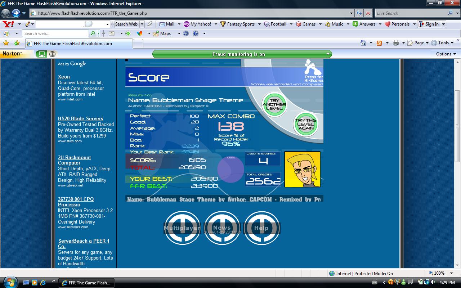Click the Live Search input field
The width and height of the screenshot is (461, 288).
click(x=411, y=13)
